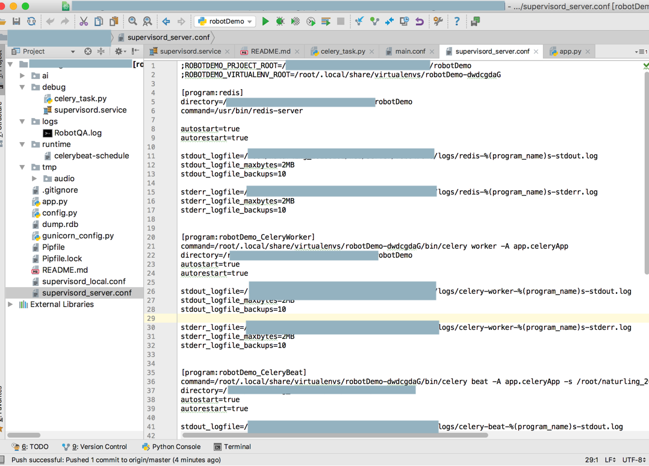The image size is (649, 466).
Task: Expand the ai folder
Action: pyautogui.click(x=22, y=76)
